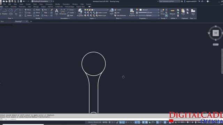This screenshot has width=223, height=125.
Task: Open the layer selection dropdown
Action: point(96,10)
